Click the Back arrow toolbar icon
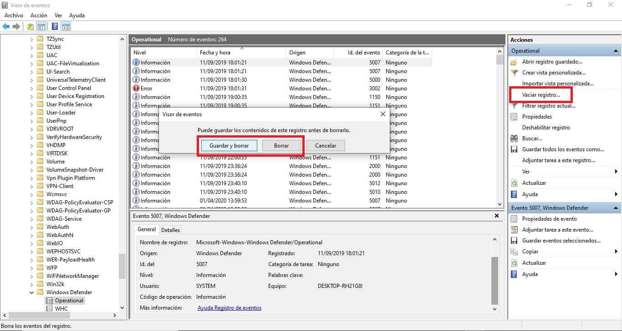 [6, 27]
